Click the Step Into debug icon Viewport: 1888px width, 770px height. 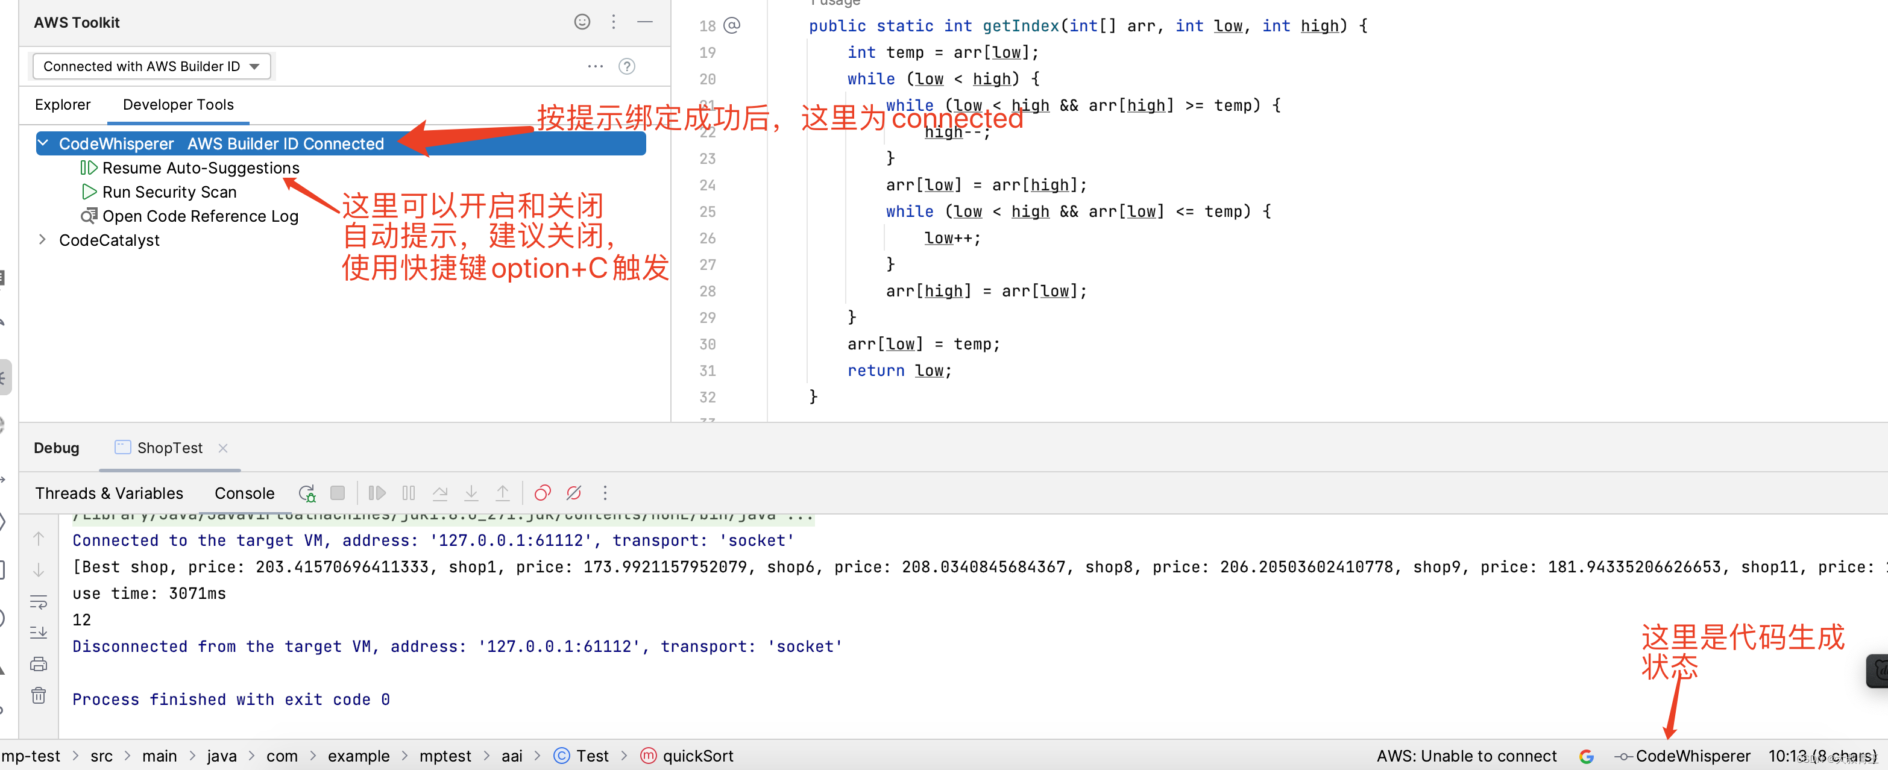[x=471, y=493]
